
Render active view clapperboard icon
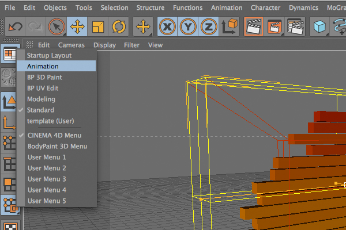[x=254, y=26]
